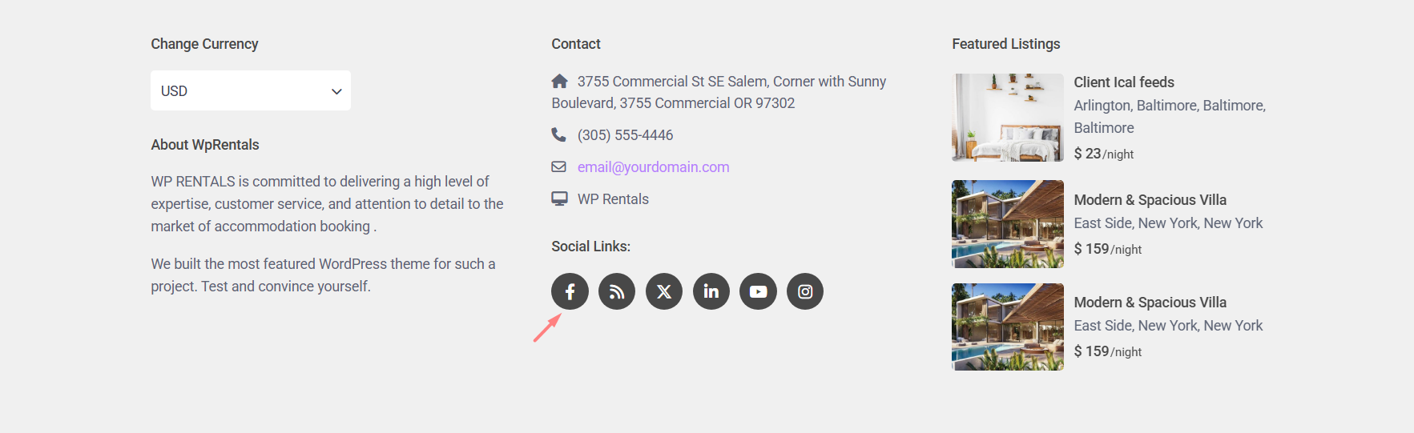The width and height of the screenshot is (1414, 433).
Task: Click the monitor icon beside WP Rentals
Action: point(559,198)
